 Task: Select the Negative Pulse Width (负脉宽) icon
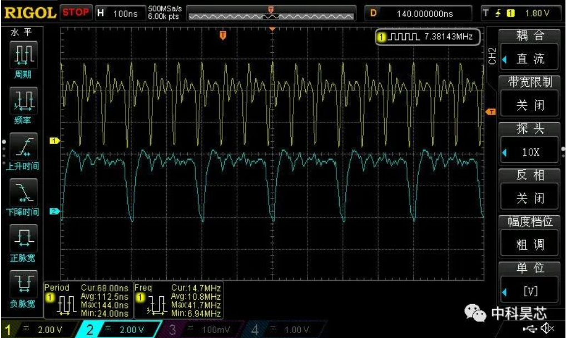23,284
